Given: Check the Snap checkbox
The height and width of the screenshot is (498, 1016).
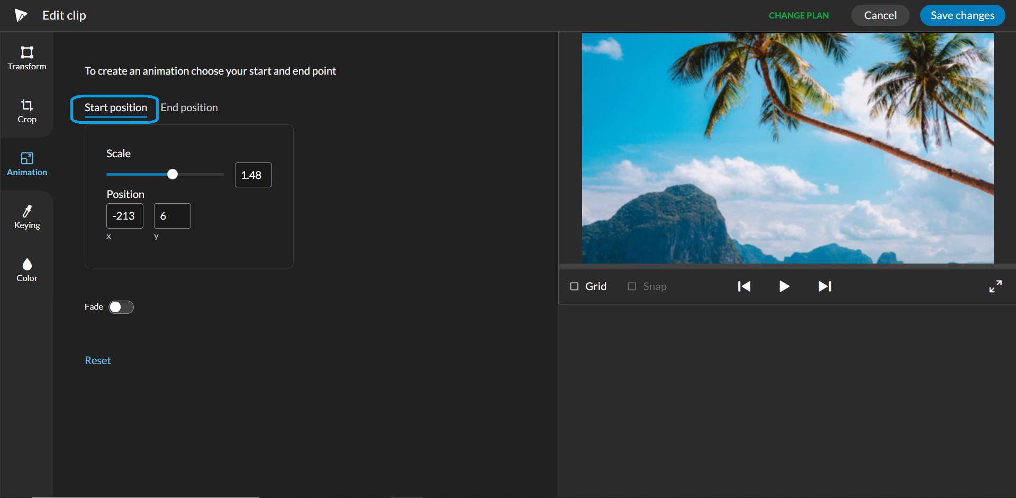Looking at the screenshot, I should tap(632, 286).
